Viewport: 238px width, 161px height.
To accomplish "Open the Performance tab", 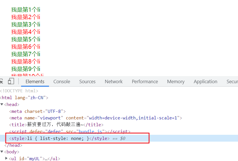I will coord(145,81).
